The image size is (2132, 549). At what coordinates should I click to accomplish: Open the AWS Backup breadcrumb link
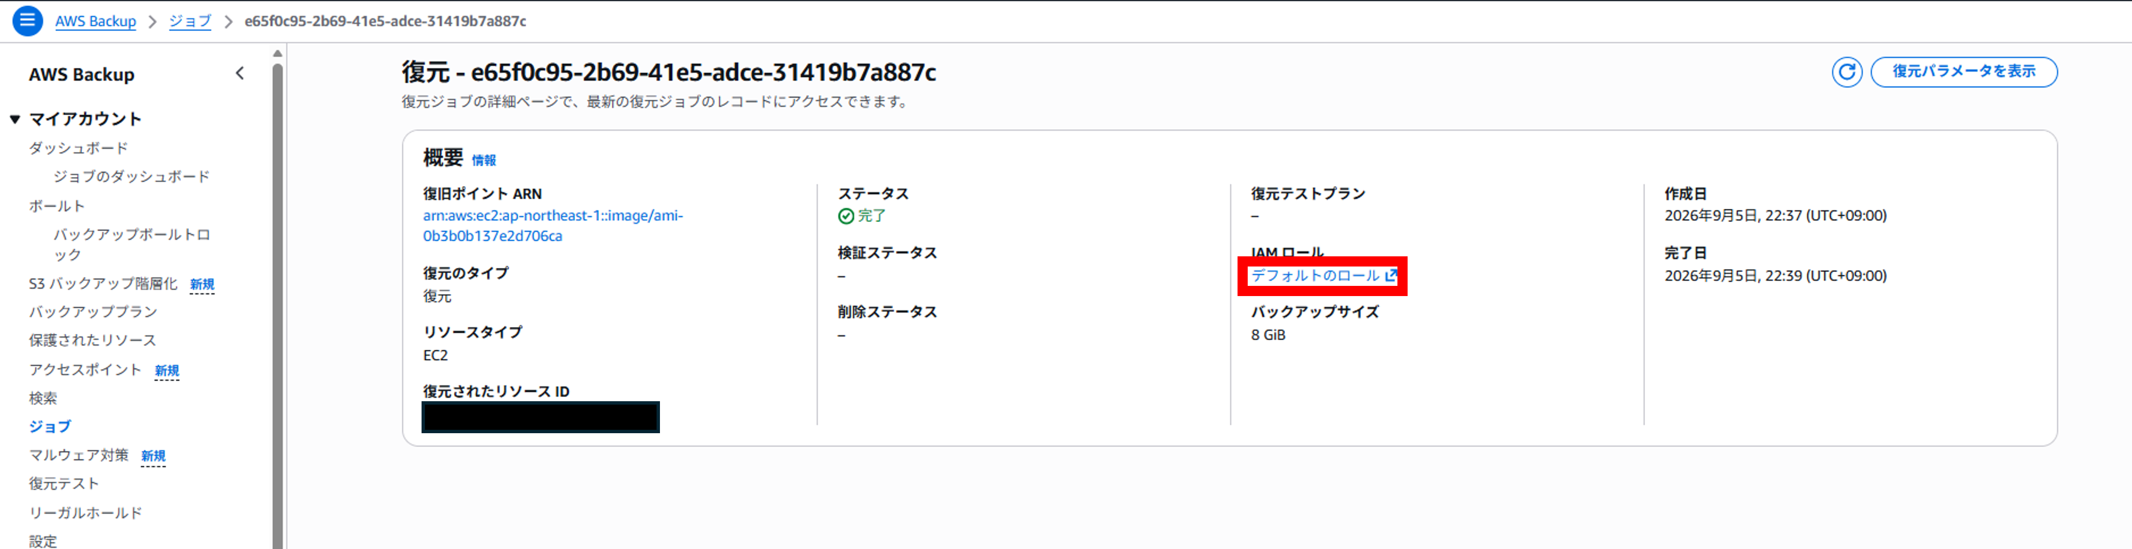pyautogui.click(x=95, y=21)
